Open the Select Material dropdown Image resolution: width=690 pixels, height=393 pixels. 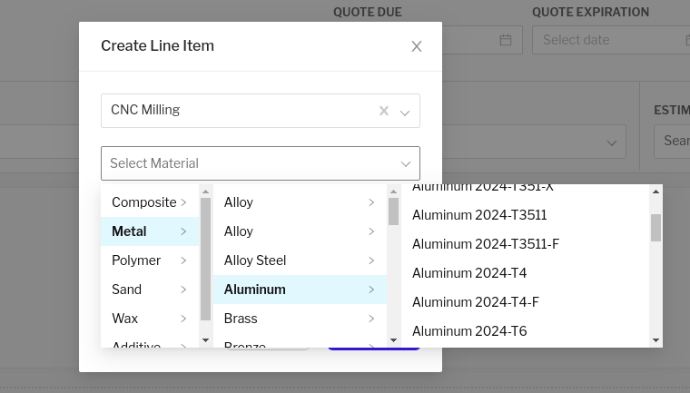tap(260, 163)
